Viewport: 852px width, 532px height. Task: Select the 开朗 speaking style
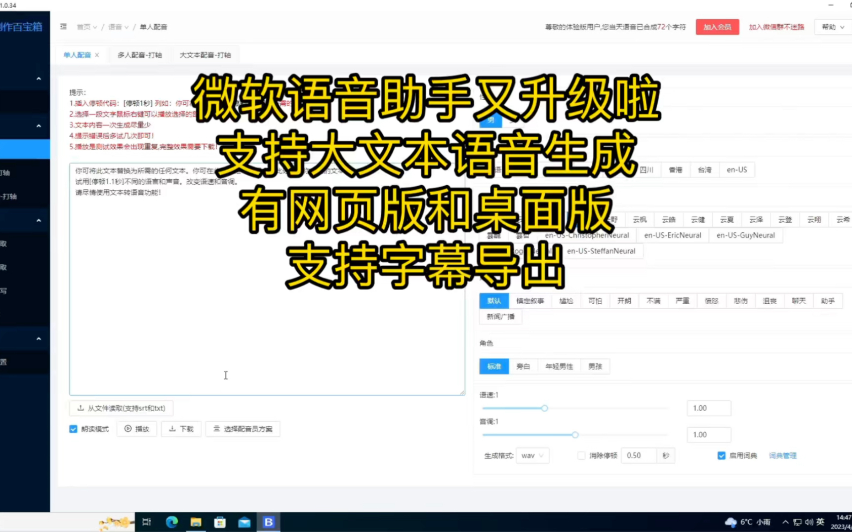(624, 301)
